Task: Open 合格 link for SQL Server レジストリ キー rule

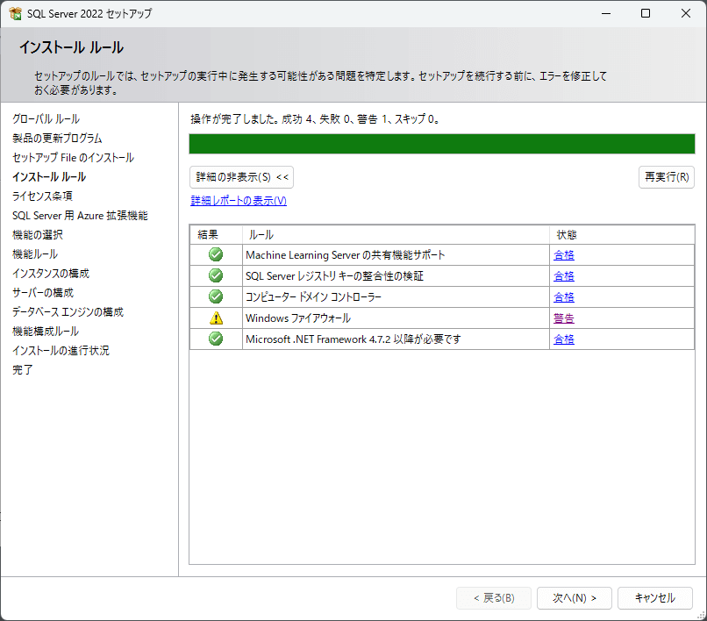Action: coord(564,276)
